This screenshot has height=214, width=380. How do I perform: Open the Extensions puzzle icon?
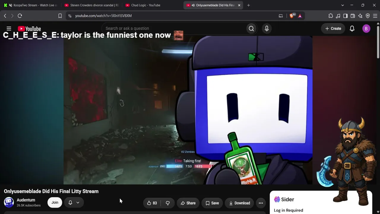point(331,16)
